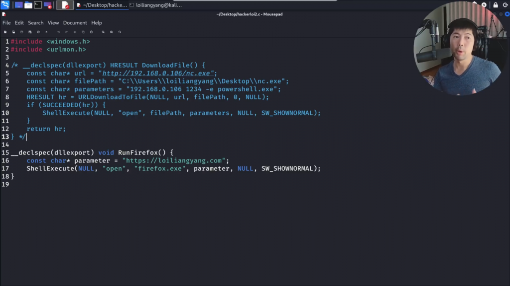This screenshot has height=286, width=510.
Task: Open the Edit menu
Action: coord(19,23)
